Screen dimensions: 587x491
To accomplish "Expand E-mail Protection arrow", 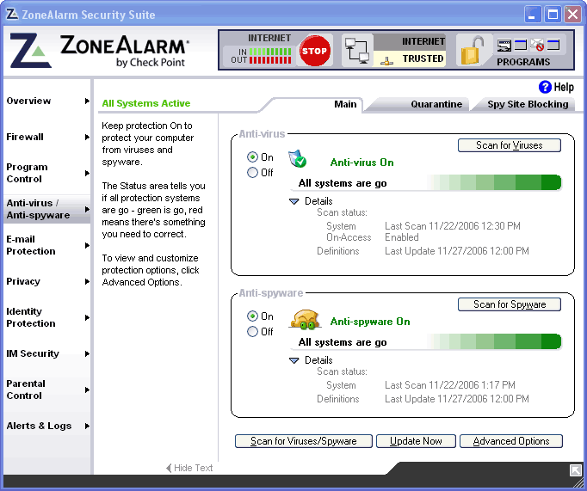I will click(x=87, y=245).
